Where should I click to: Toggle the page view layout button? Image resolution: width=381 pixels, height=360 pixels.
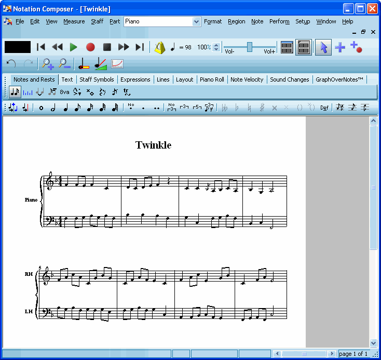[304, 47]
